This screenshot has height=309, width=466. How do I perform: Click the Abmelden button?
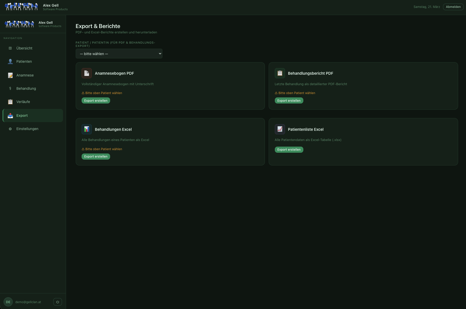pyautogui.click(x=453, y=7)
